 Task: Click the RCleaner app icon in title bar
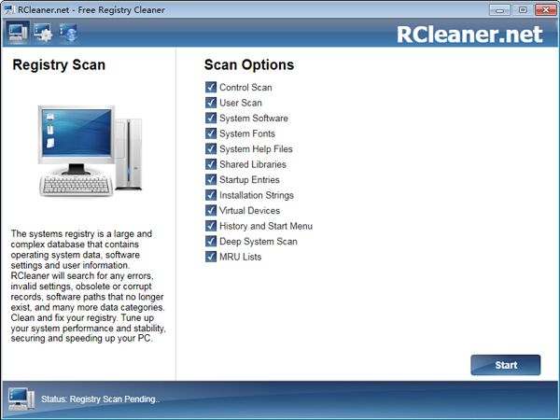pyautogui.click(x=9, y=9)
